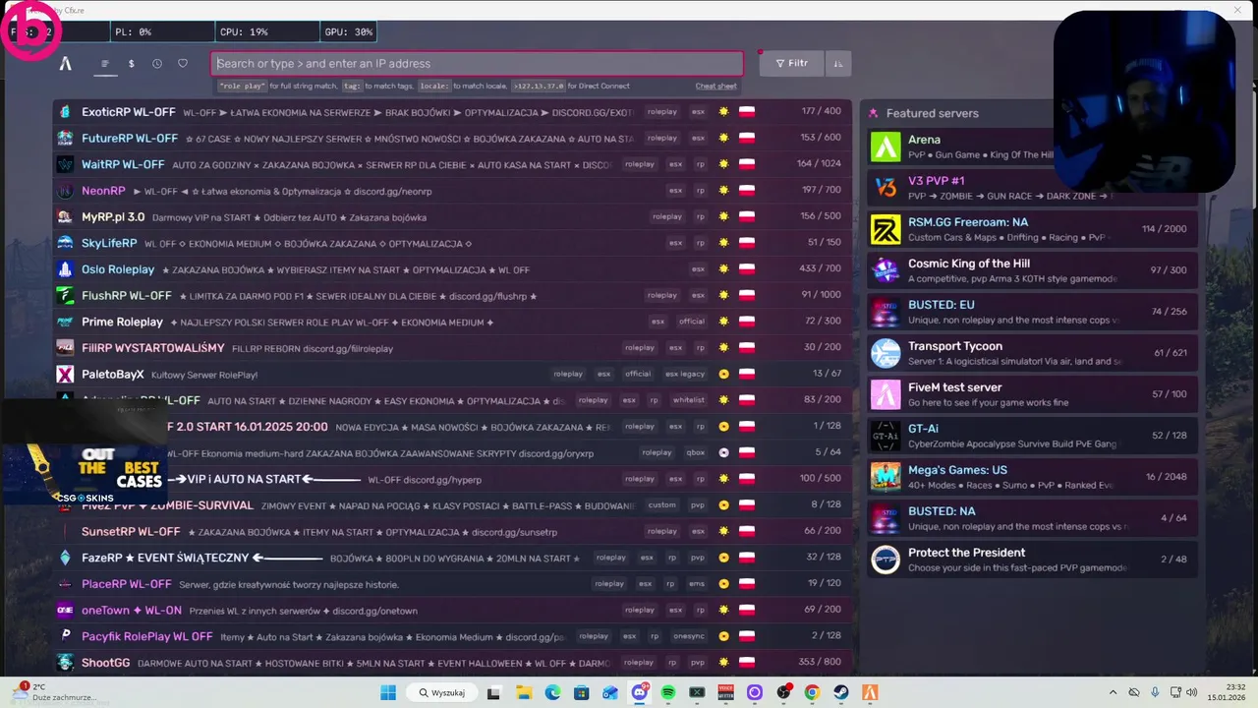This screenshot has height=708, width=1258.
Task: Open featured server BUSTED: EU
Action: click(x=1032, y=312)
